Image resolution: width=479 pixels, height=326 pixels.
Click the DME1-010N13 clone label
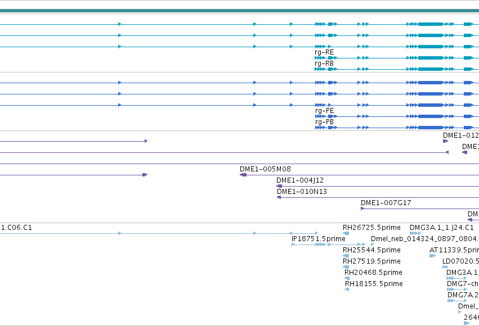click(x=302, y=192)
